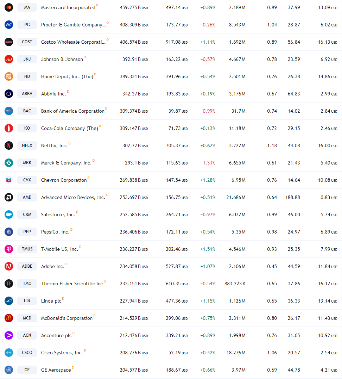Viewport: 342px width, 379px height.
Task: Select market cap value 459.275 B USD
Action: (134, 8)
